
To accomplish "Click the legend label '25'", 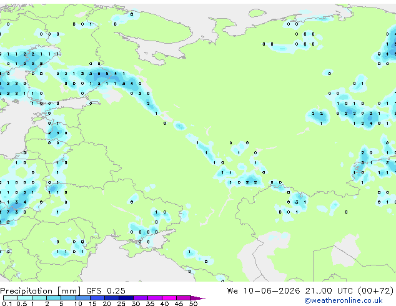I will 121,304.
